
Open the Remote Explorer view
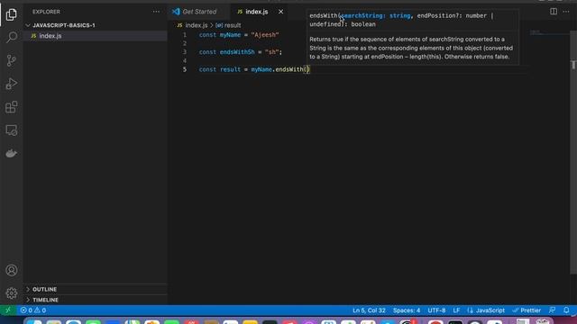pos(12,130)
